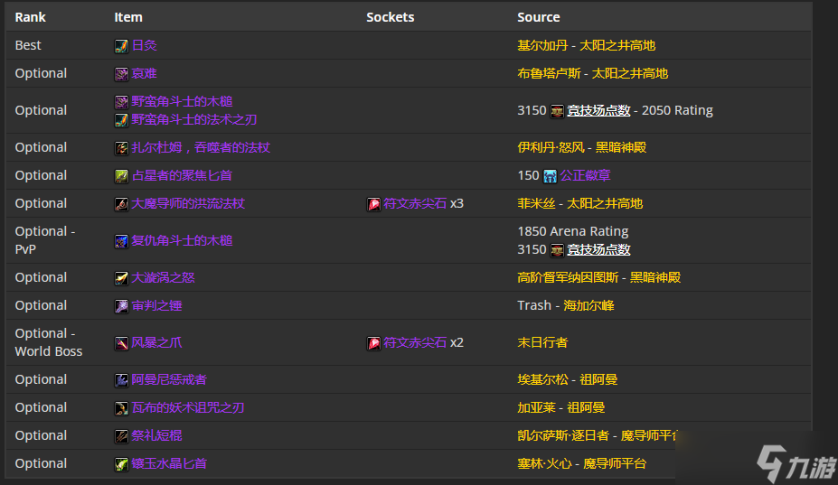
Task: Open the 大魔导师的洪流法杖 link
Action: coord(188,203)
